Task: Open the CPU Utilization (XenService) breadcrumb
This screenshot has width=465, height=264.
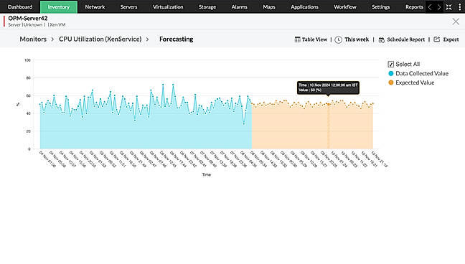Action: [x=100, y=39]
